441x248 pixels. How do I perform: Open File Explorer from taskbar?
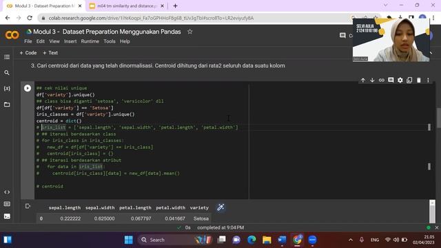click(267, 240)
